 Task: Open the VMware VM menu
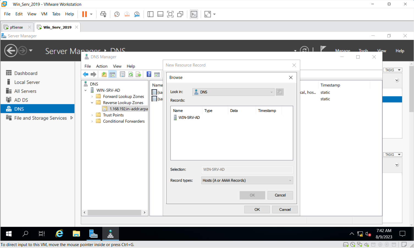(x=44, y=14)
